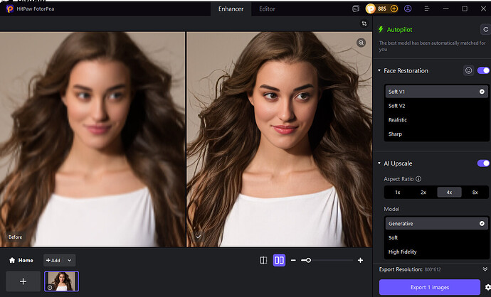Expand the Export Resolution details
This screenshot has width=491, height=297.
point(485,270)
